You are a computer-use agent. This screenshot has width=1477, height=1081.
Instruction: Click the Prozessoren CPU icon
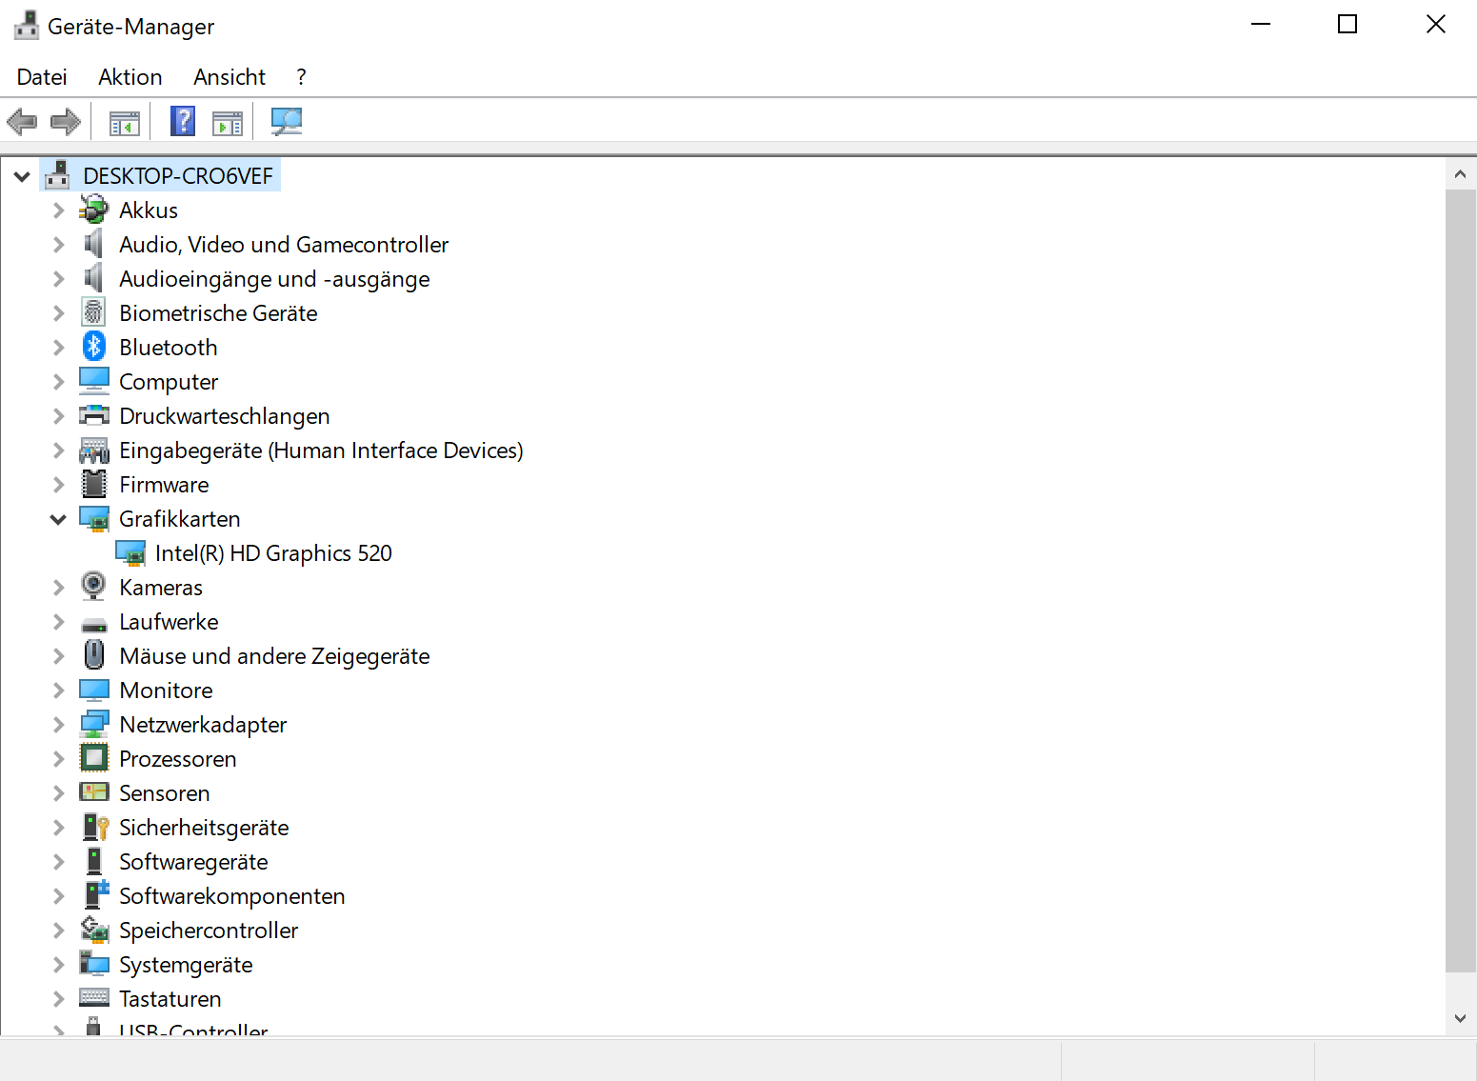coord(94,758)
